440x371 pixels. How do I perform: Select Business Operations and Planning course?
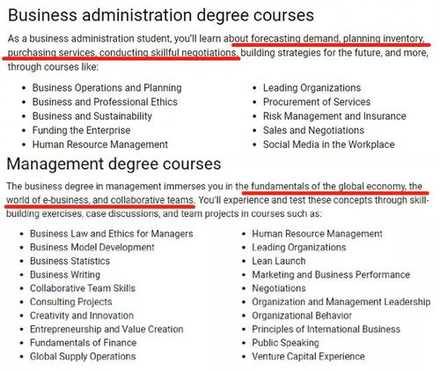107,88
